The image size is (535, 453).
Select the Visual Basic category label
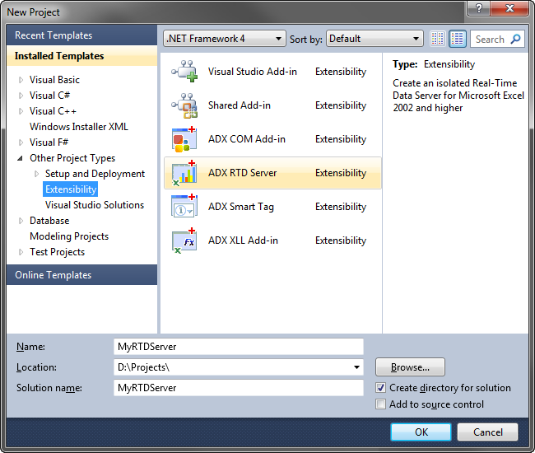pos(54,80)
